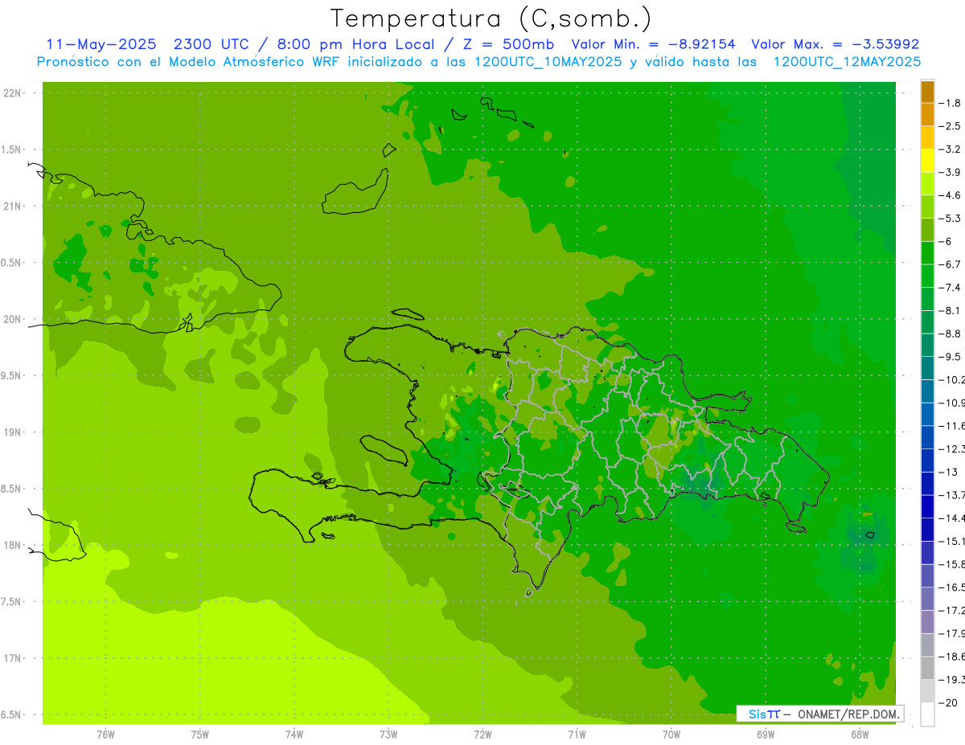This screenshot has width=965, height=745.
Task: Pick the dark orange swatch above -1.8
Action: (x=927, y=92)
